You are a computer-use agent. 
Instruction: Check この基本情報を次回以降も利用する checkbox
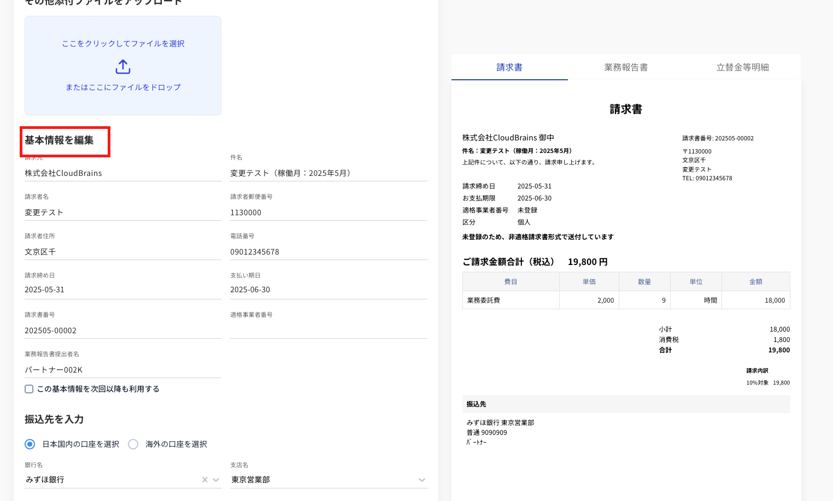click(x=29, y=389)
